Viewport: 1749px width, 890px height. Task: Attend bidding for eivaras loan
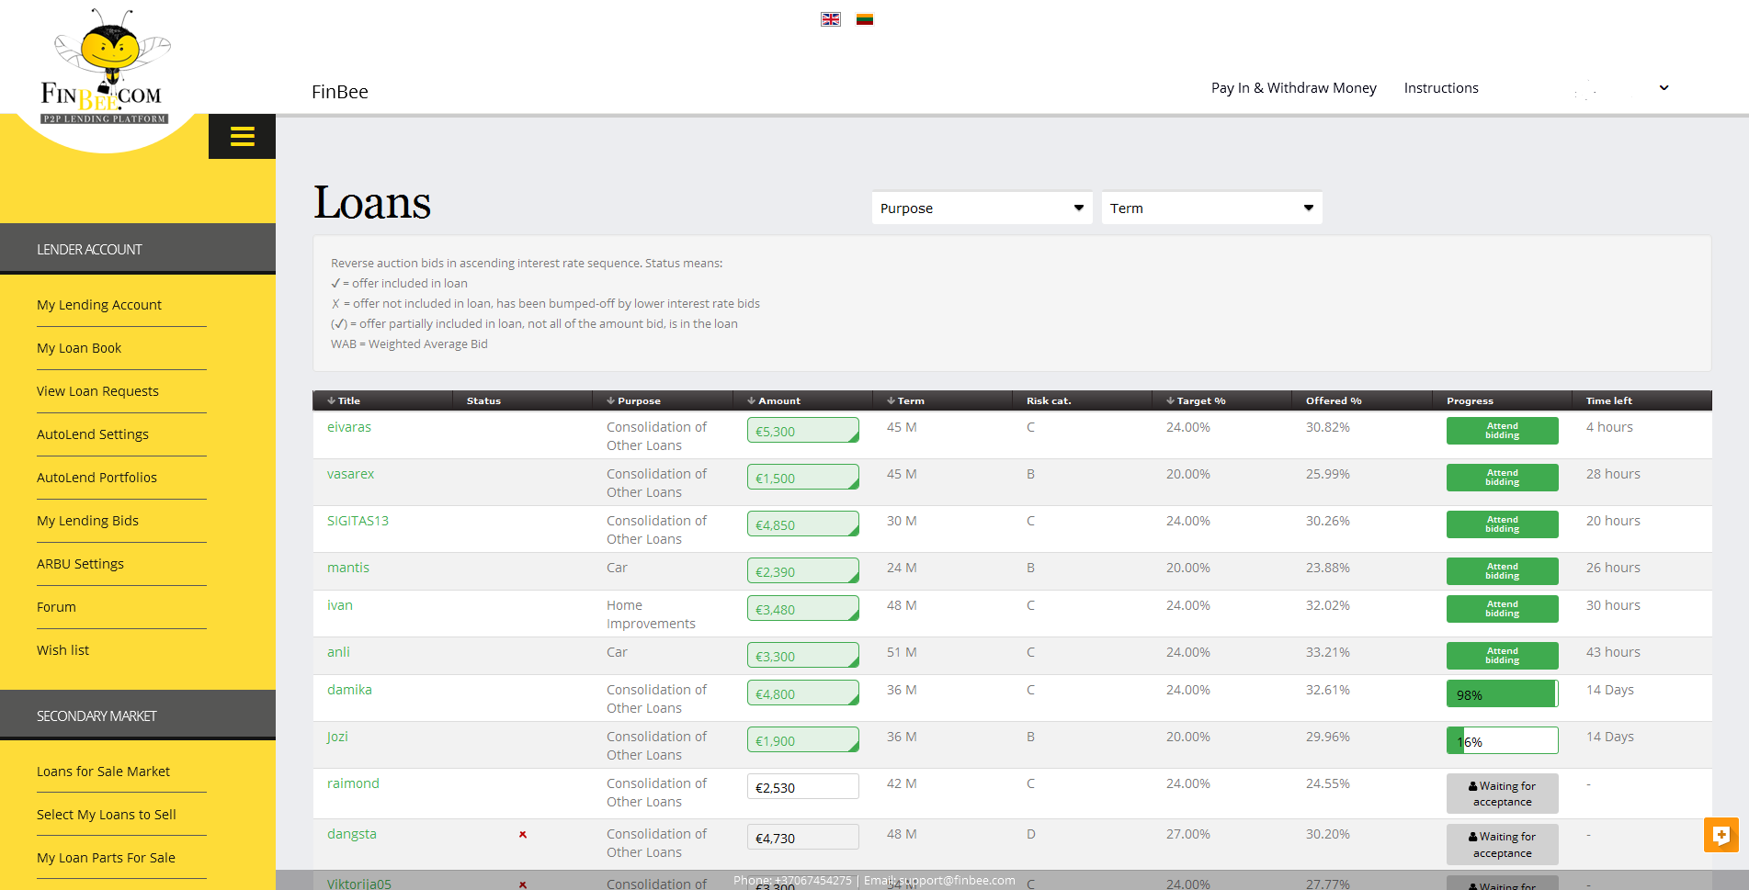pos(1502,431)
